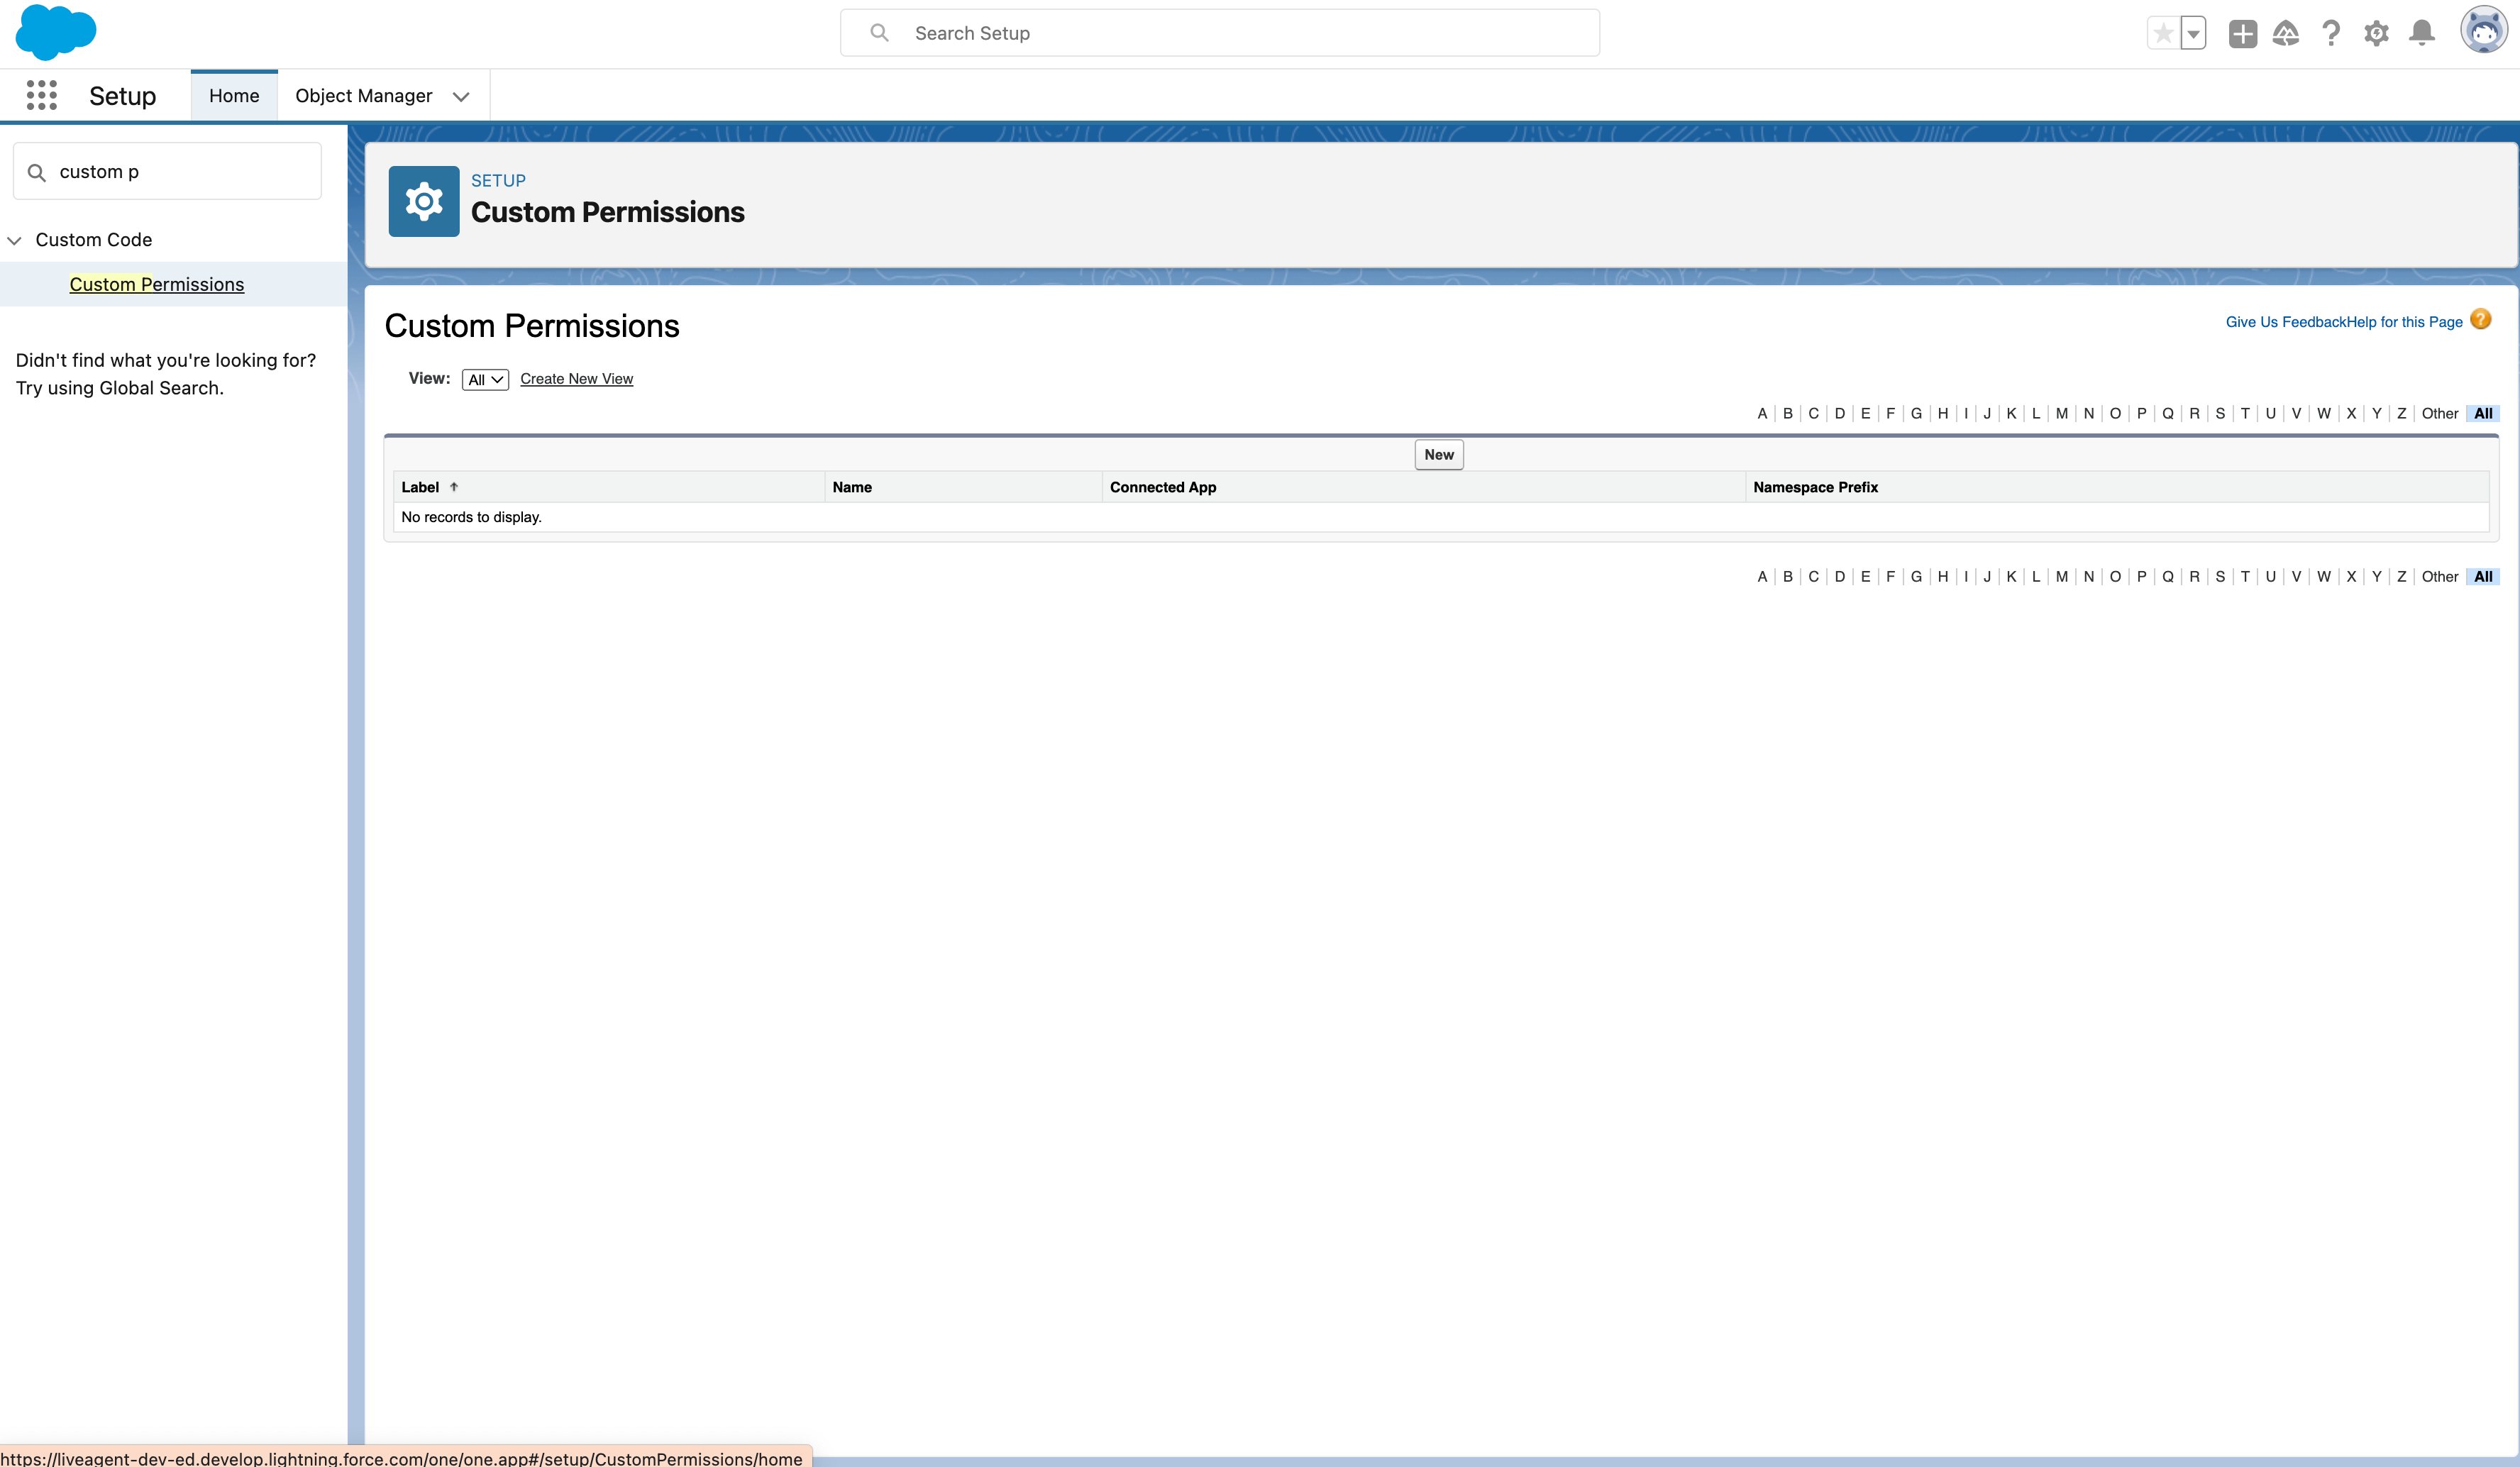Sort by the Name column header
The image size is (2520, 1467).
pos(852,487)
